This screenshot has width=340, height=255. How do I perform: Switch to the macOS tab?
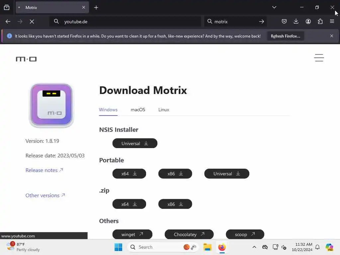point(138,110)
